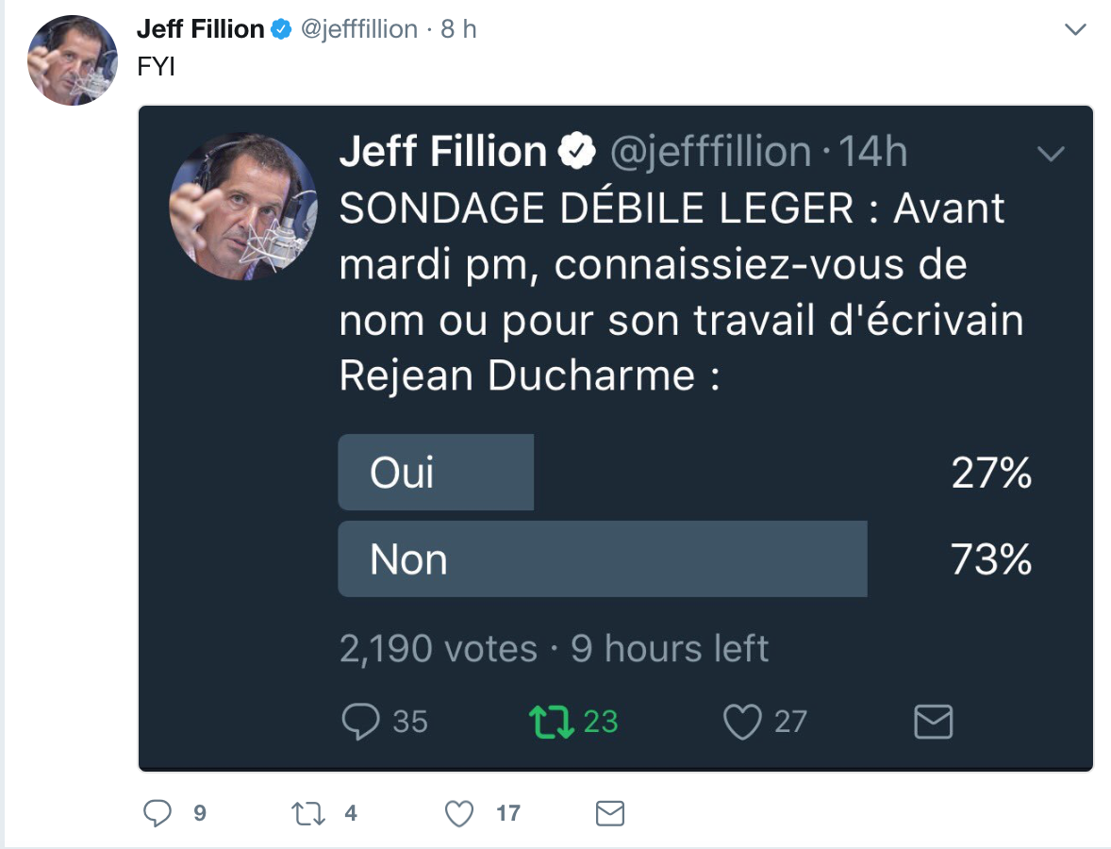Open the large avatar in the quoted tweet
The height and width of the screenshot is (849, 1111).
point(243,207)
